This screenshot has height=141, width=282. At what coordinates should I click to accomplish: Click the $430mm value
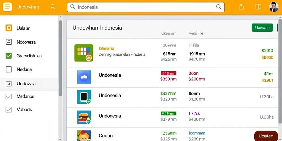point(197,119)
